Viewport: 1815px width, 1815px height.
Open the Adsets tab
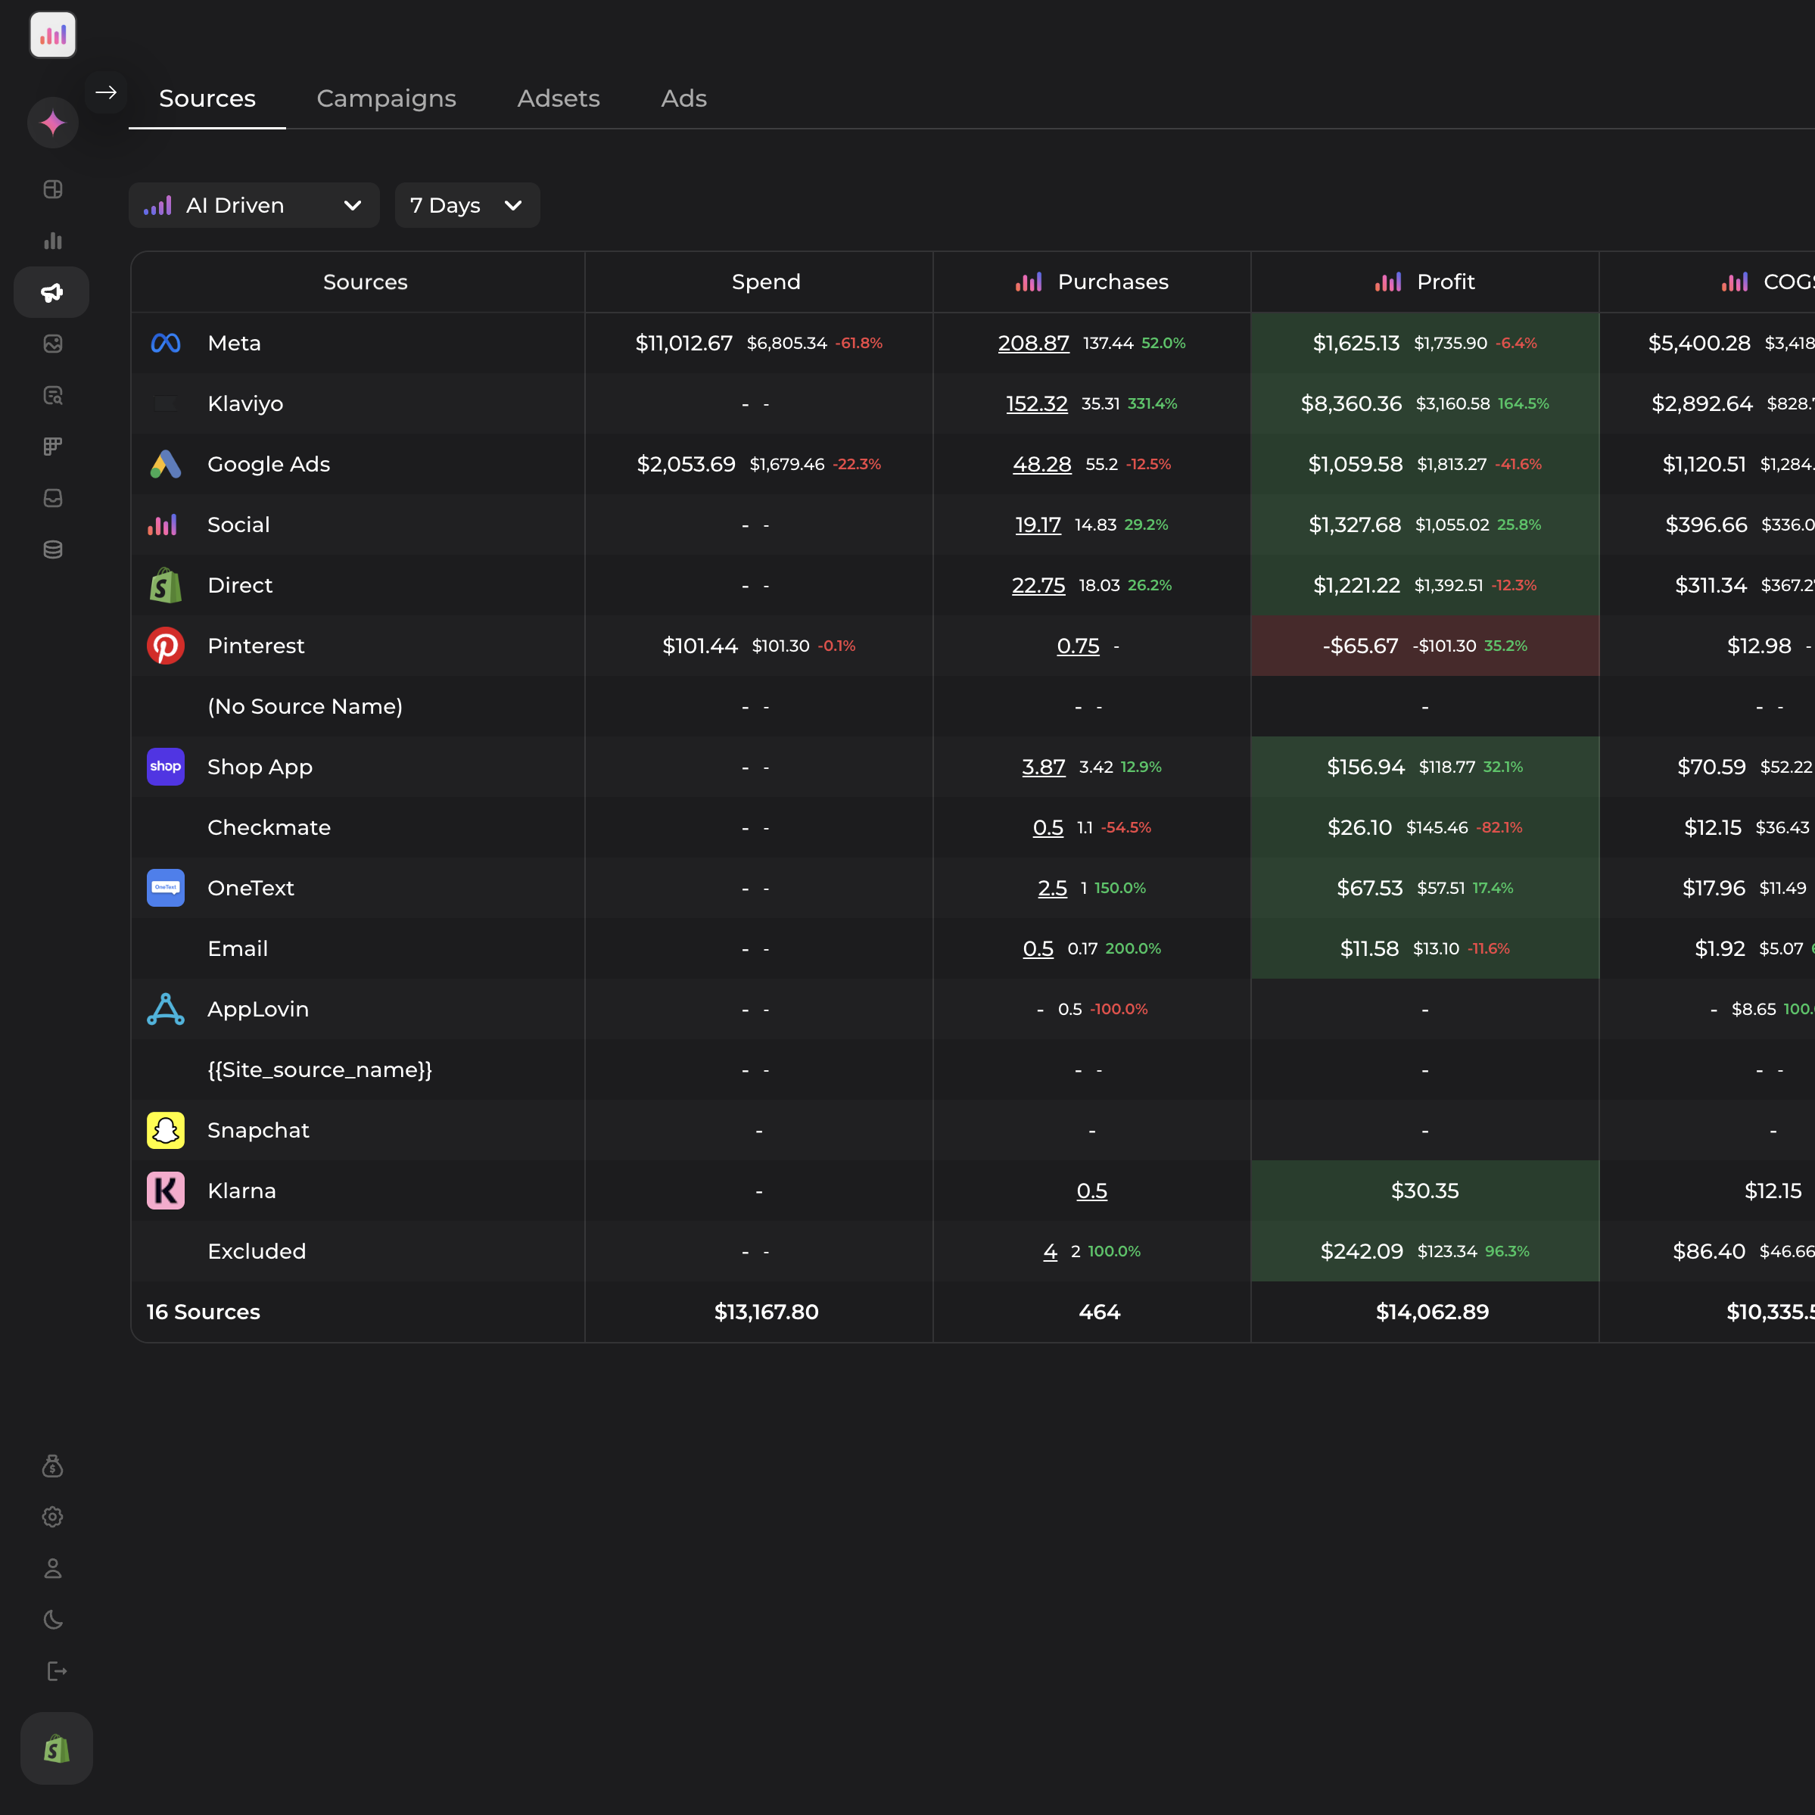click(558, 98)
